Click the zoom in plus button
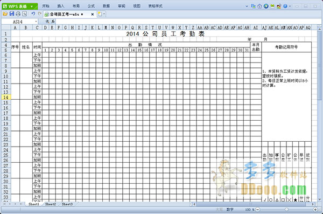 click(315, 210)
